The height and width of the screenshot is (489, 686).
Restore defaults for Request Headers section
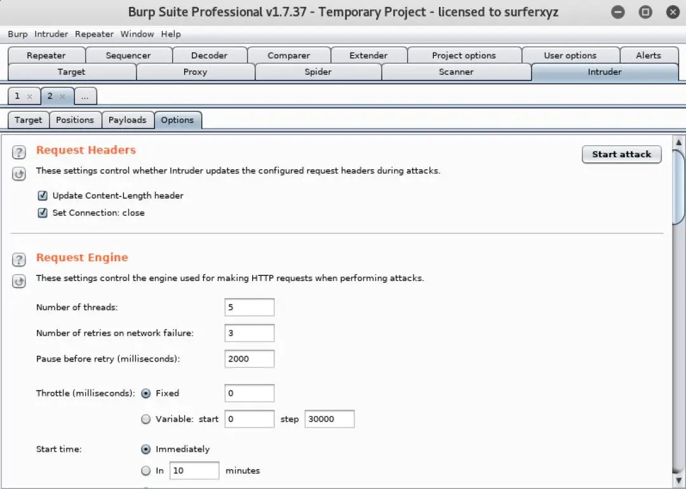pos(19,174)
